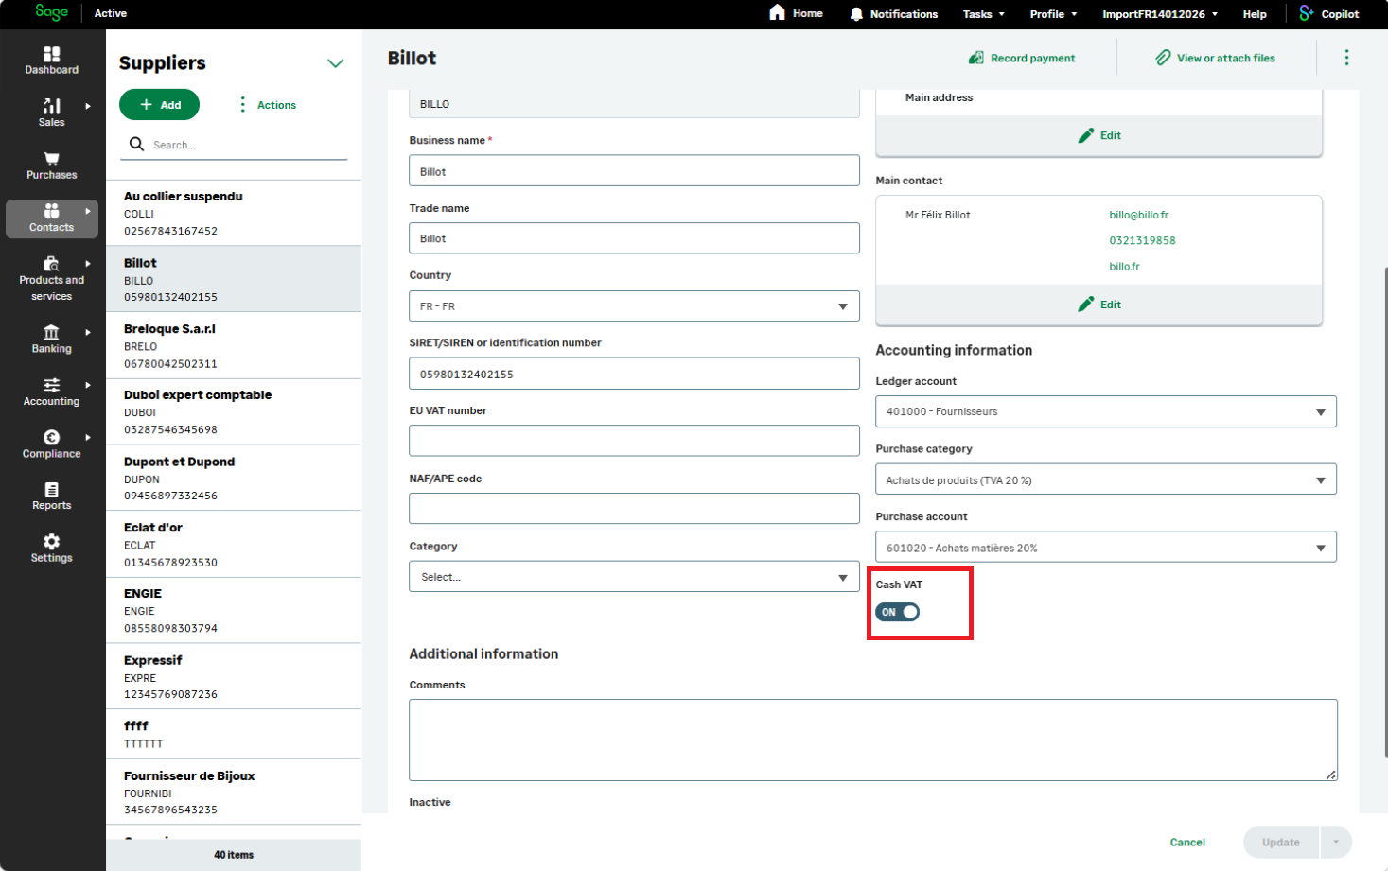Click the NAF/APE code field
Screen dimensions: 1388x871
[x=634, y=509]
